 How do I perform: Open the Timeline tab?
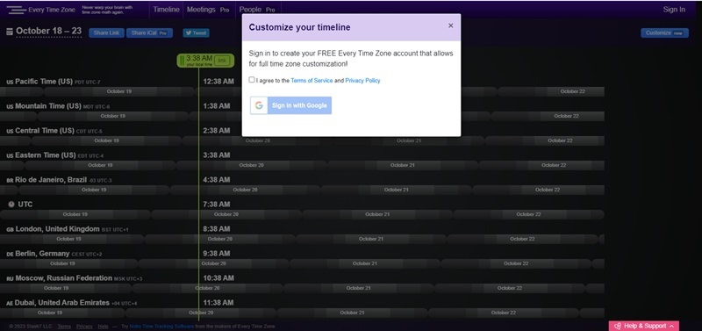point(166,10)
